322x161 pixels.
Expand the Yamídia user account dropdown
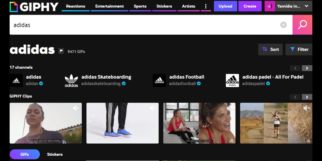pyautogui.click(x=306, y=6)
